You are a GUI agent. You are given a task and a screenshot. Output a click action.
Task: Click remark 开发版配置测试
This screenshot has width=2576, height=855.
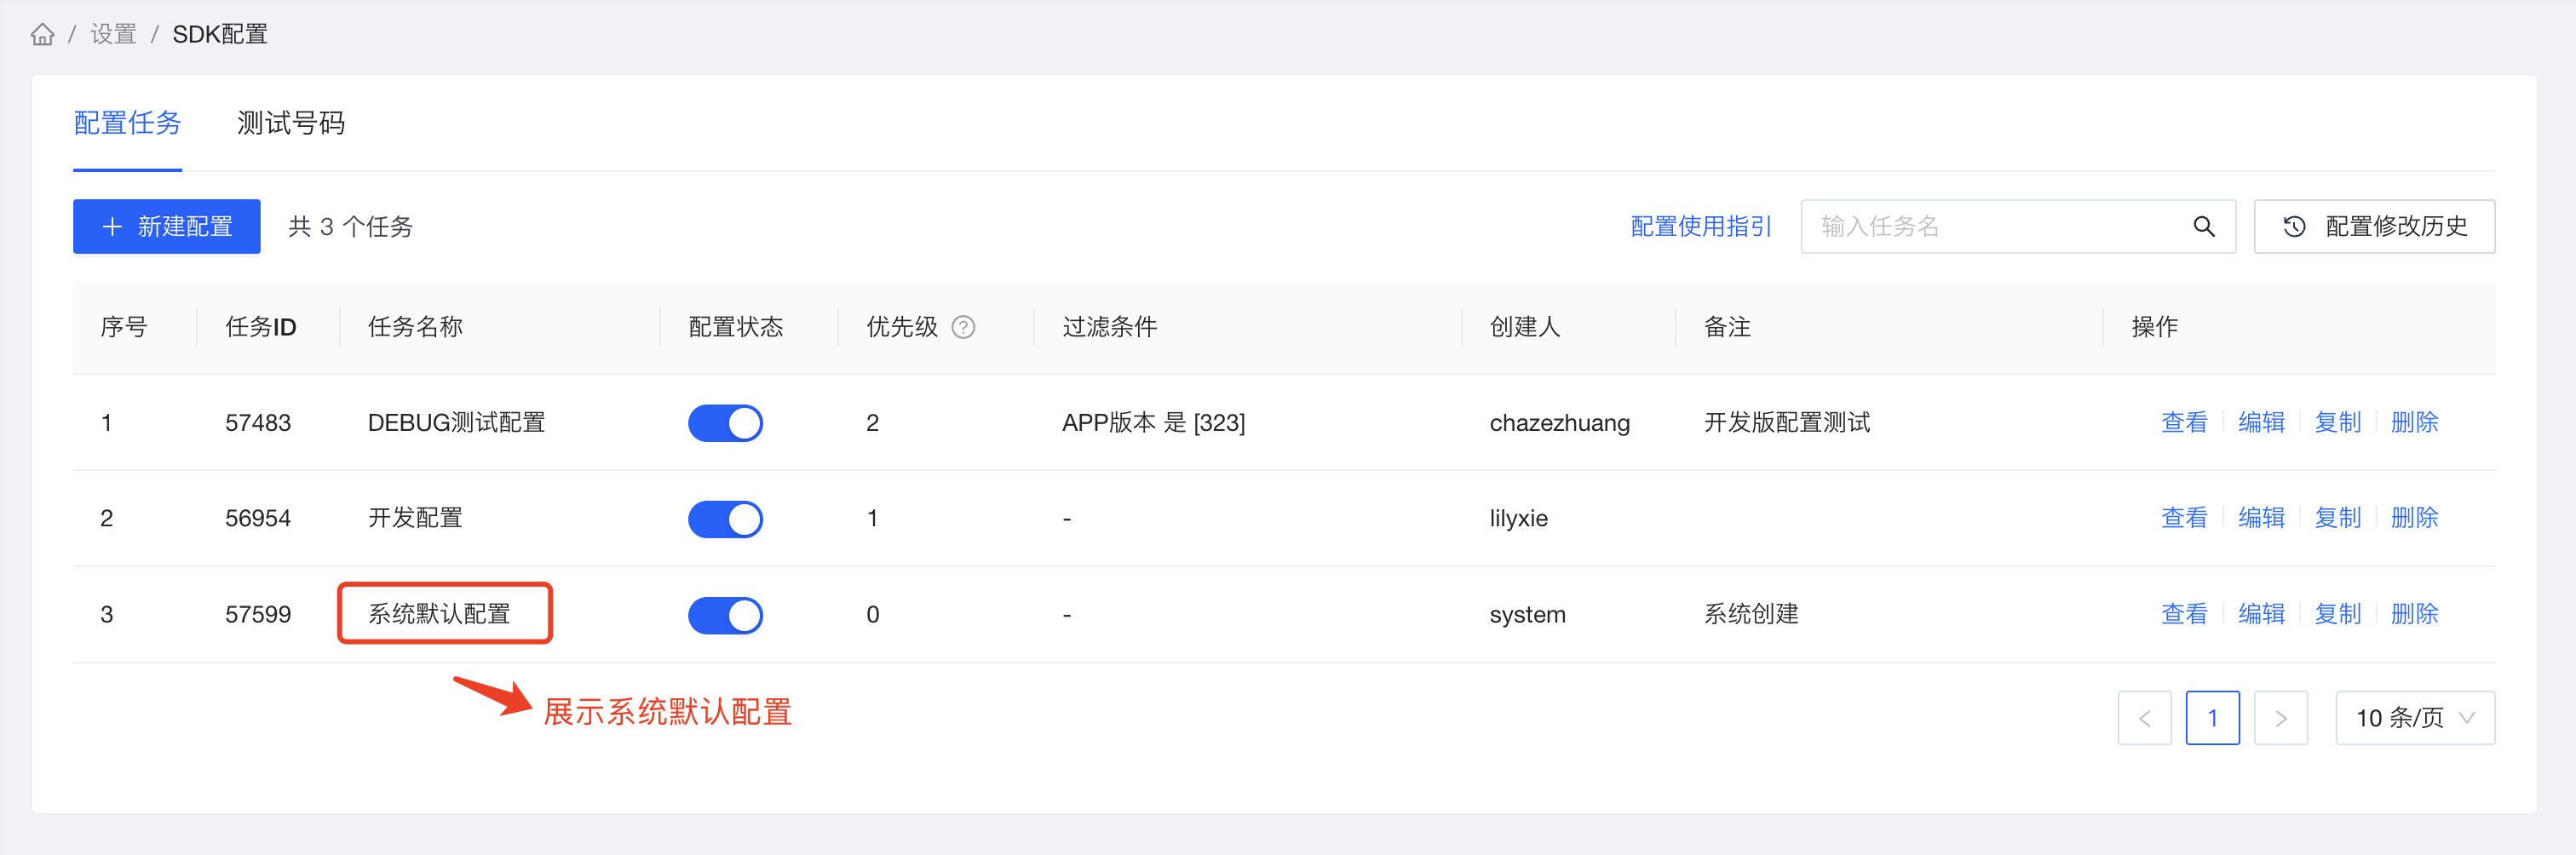[1786, 423]
